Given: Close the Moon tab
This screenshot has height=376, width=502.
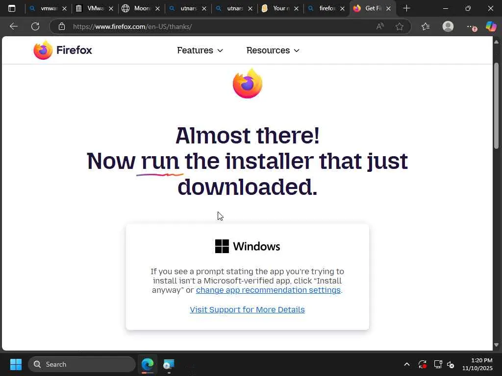Looking at the screenshot, I should (157, 9).
